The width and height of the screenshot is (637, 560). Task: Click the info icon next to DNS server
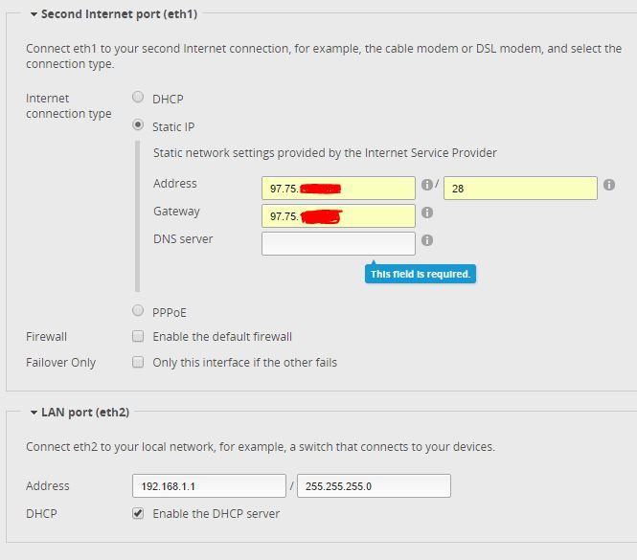click(x=427, y=240)
